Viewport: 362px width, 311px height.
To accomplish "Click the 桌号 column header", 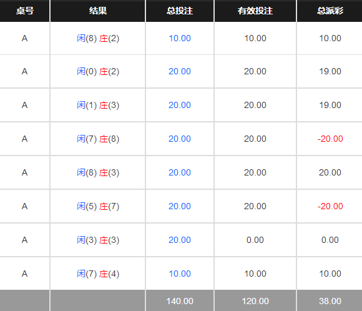I will 25,11.
